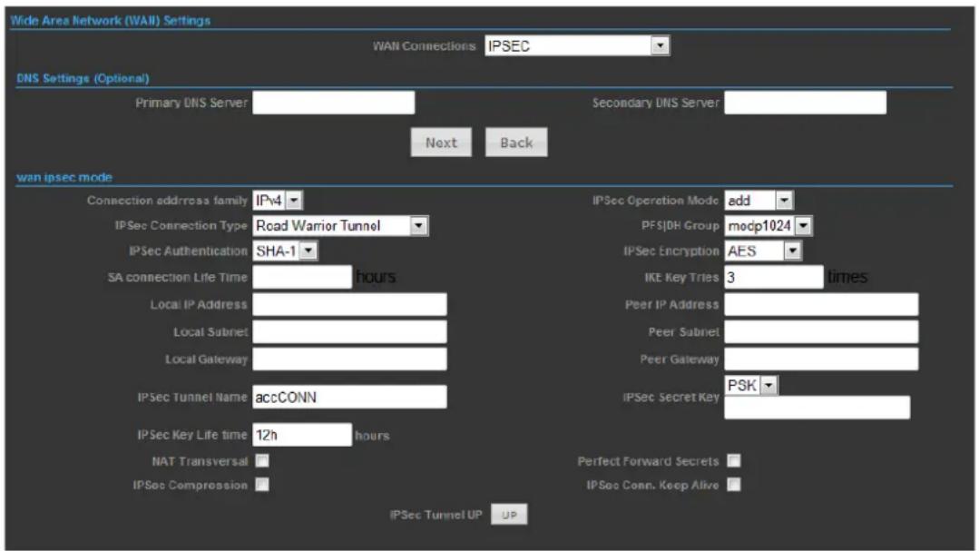Click the SA connection Life Time field
This screenshot has width=979, height=551.
coord(302,277)
